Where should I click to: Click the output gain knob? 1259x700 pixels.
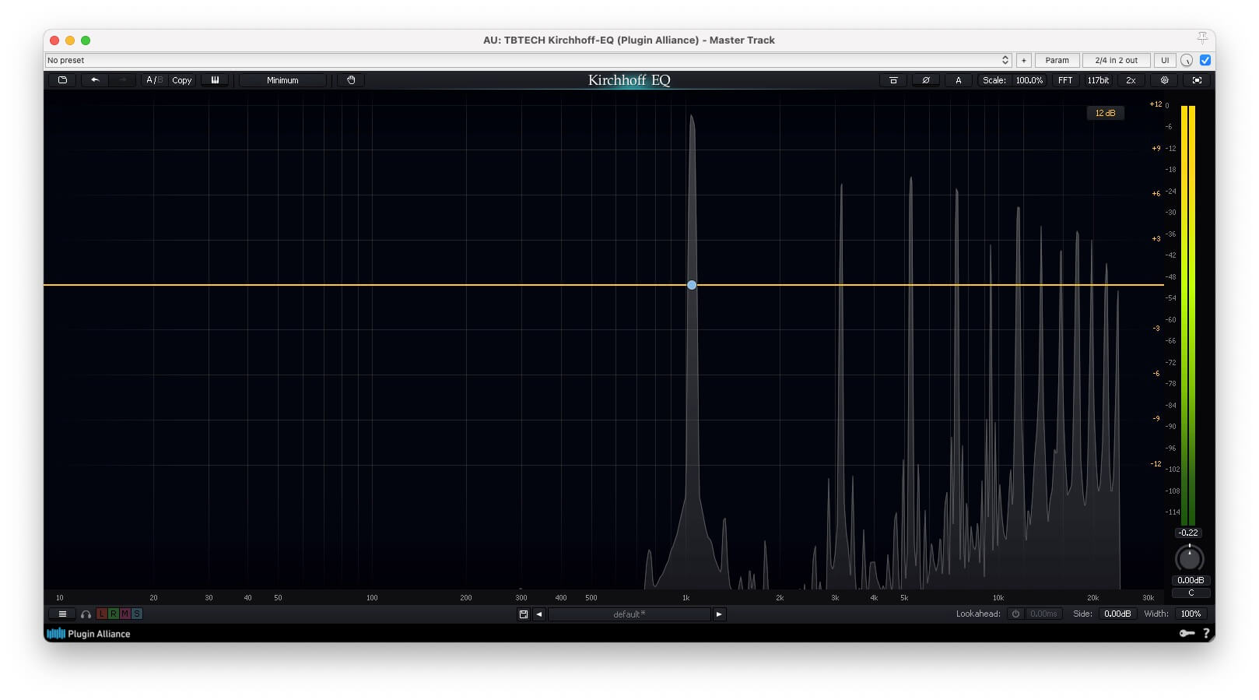(x=1189, y=558)
